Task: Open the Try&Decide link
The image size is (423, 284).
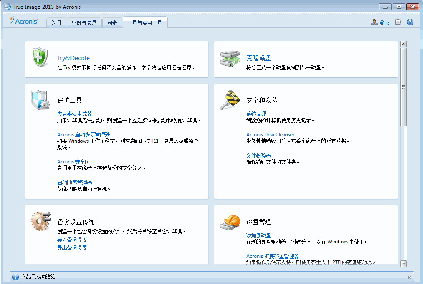Action: pos(73,58)
